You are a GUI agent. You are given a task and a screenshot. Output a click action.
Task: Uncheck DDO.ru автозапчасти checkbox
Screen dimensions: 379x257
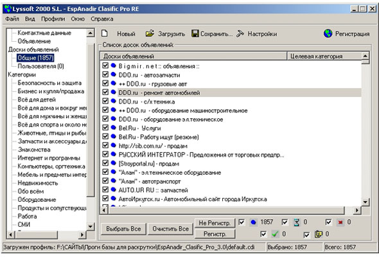[x=105, y=75]
